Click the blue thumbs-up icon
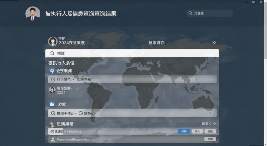The width and height of the screenshot is (267, 146). coord(52,104)
